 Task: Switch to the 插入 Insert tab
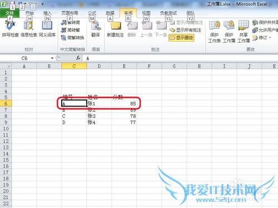(x=47, y=13)
